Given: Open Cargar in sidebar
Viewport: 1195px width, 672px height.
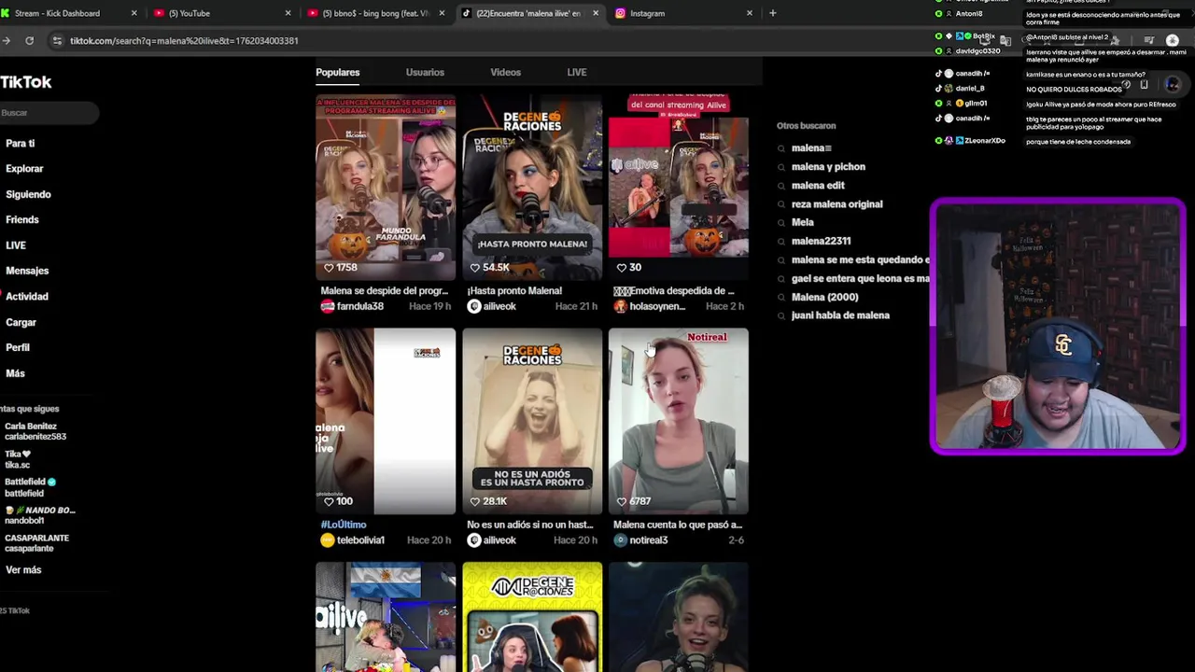Looking at the screenshot, I should click(x=21, y=322).
